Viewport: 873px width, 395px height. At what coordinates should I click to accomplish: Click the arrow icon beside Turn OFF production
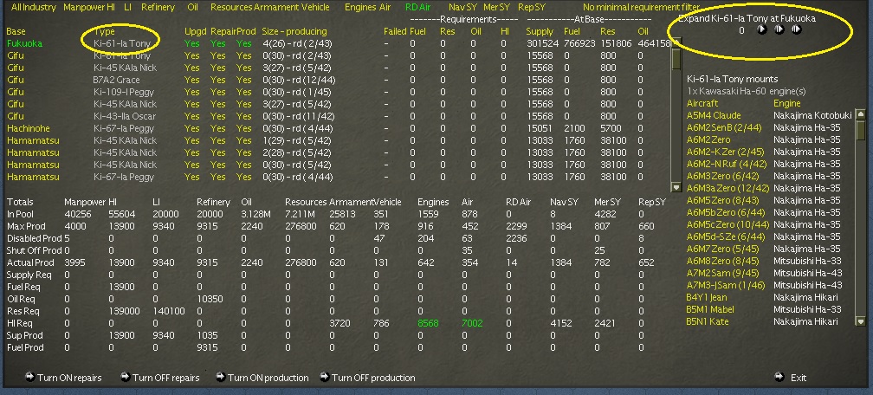[x=325, y=377]
